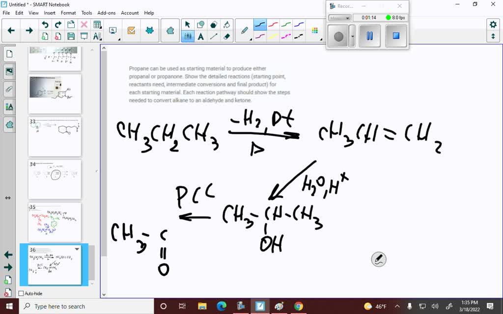The width and height of the screenshot is (503, 314).
Task: Open the Gallery paperclip attachments panel
Action: (9, 89)
